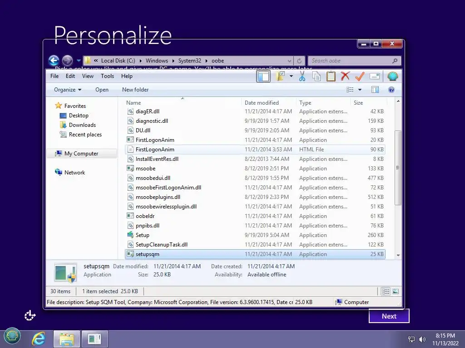465x348 pixels.
Task: Create a New folder
Action: (x=135, y=90)
